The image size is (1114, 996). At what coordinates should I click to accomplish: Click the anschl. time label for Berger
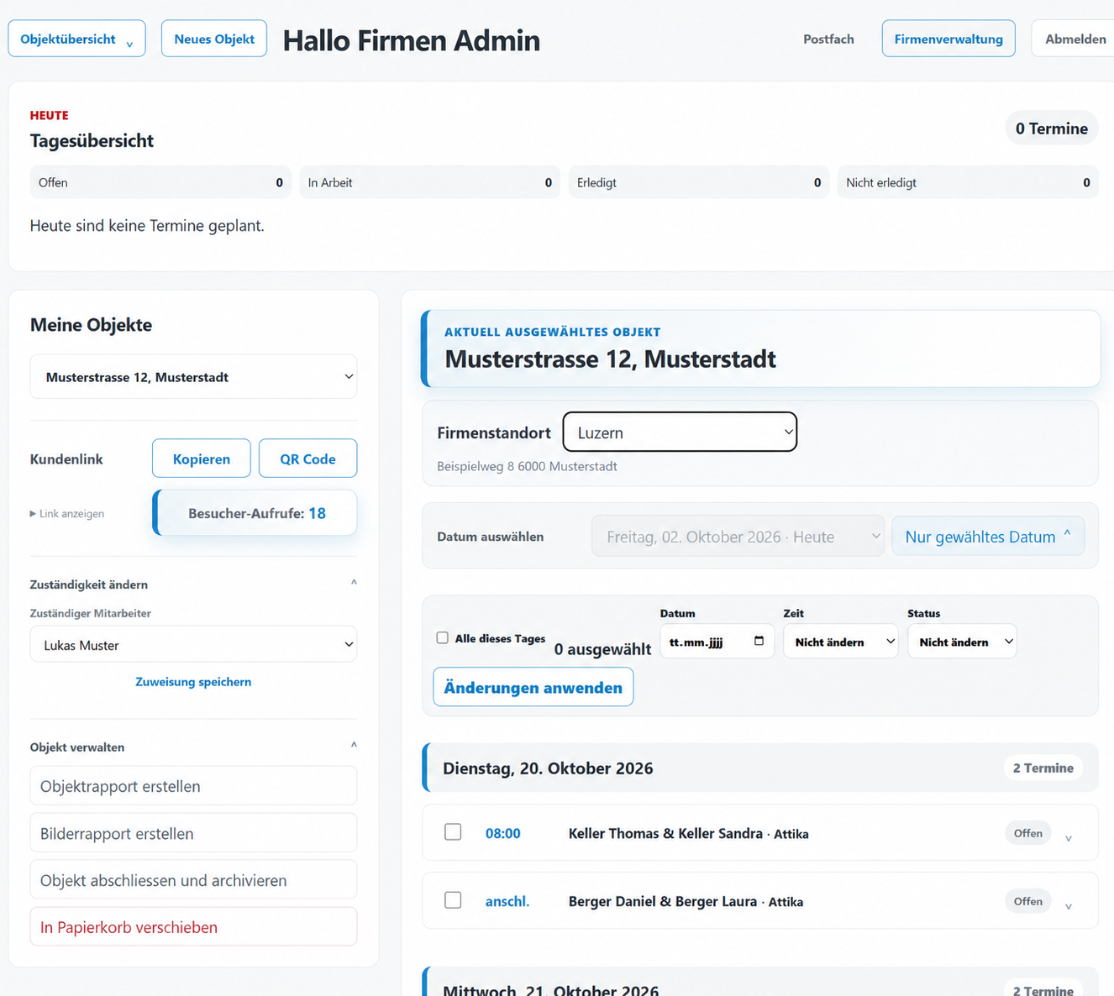(507, 901)
